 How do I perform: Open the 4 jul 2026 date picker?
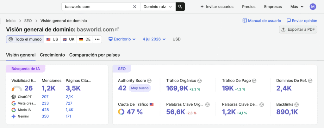click(154, 39)
